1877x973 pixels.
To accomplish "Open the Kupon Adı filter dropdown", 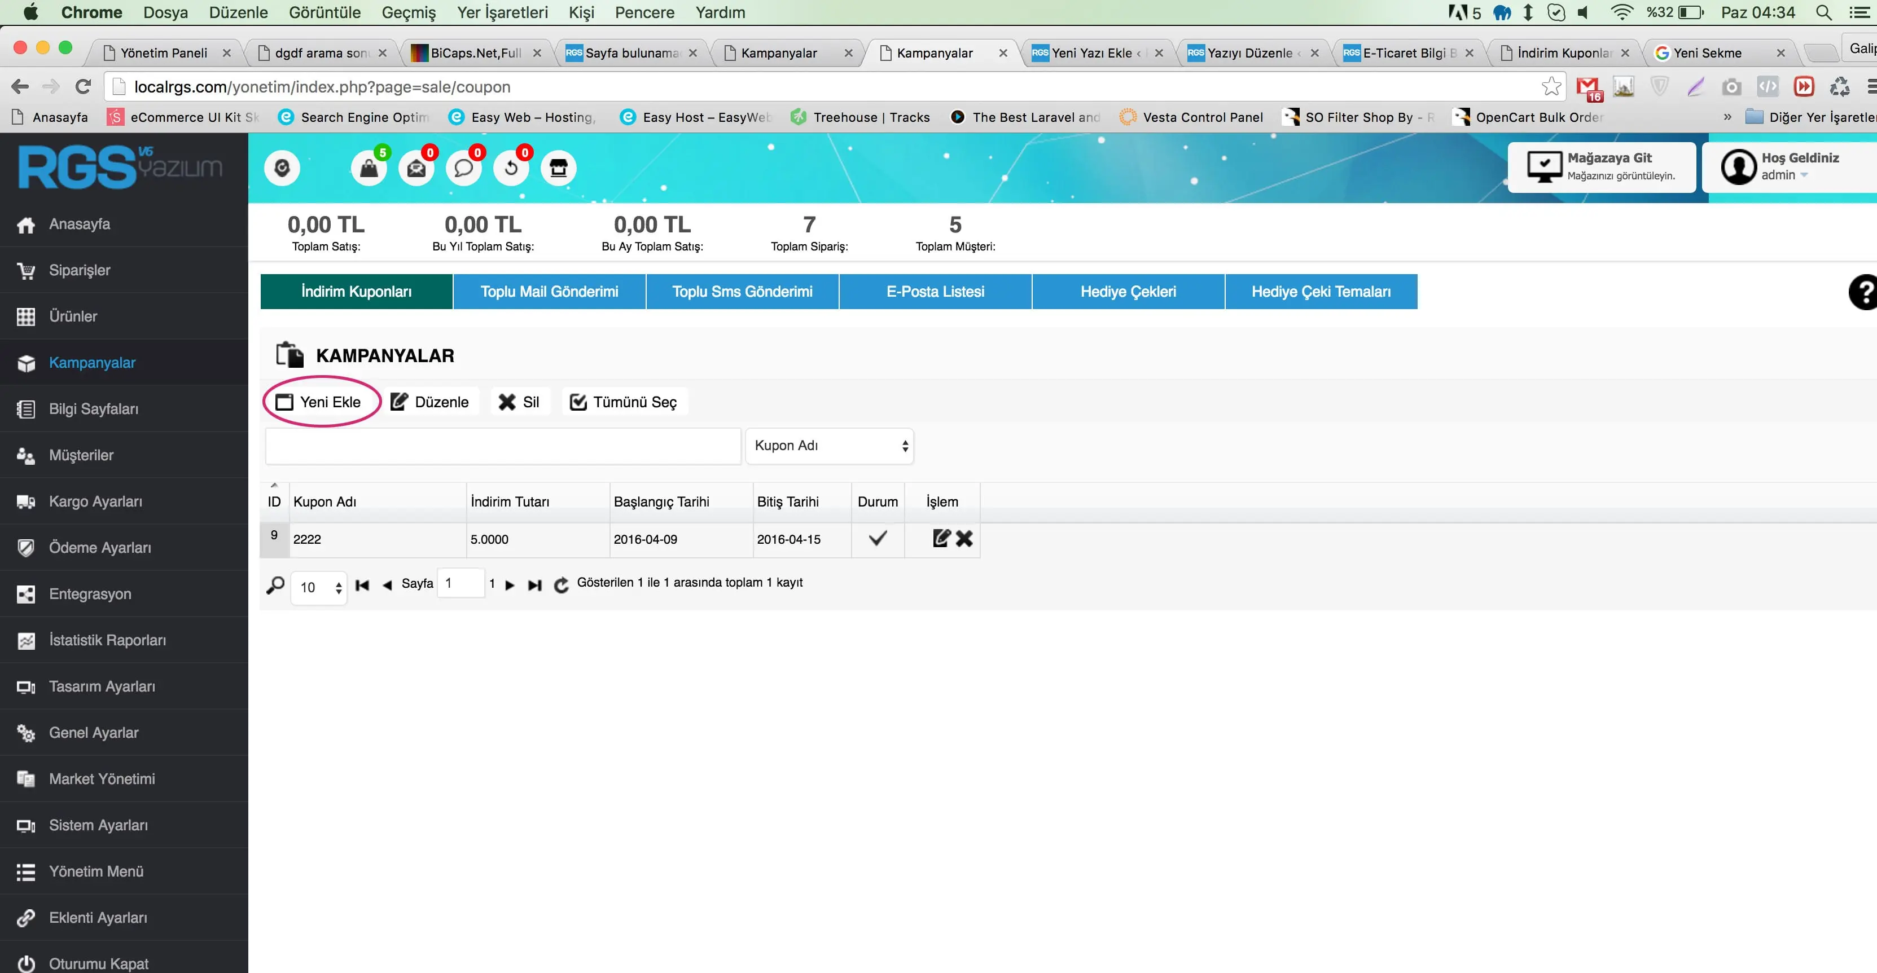I will tap(829, 446).
